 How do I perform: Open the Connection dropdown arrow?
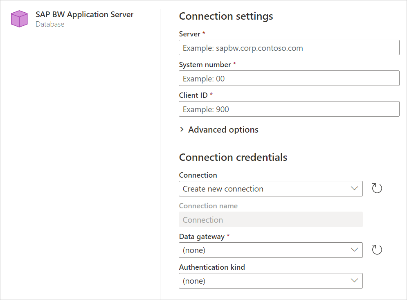[354, 189]
